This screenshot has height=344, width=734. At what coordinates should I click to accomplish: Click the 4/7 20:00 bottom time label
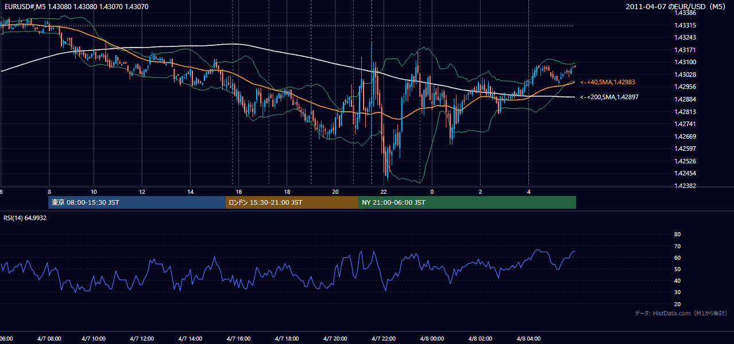[335, 339]
